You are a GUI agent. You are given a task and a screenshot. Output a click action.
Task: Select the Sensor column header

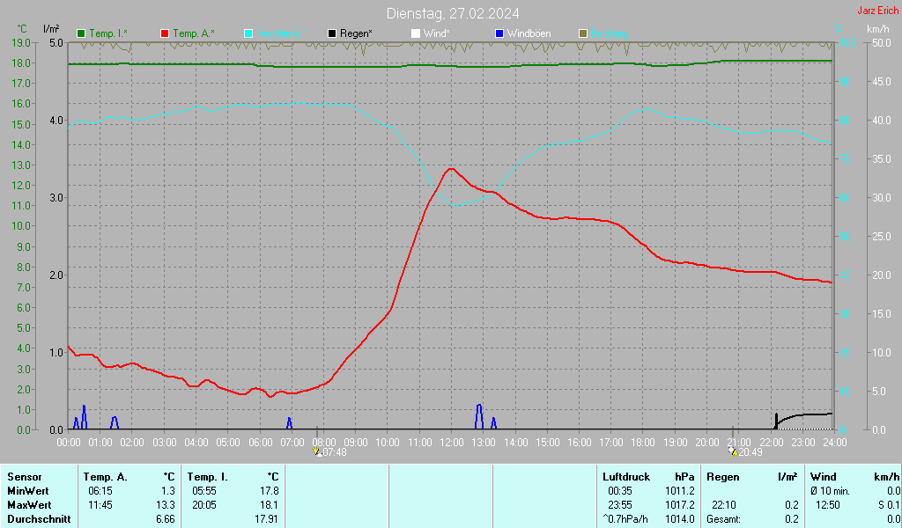pos(24,476)
